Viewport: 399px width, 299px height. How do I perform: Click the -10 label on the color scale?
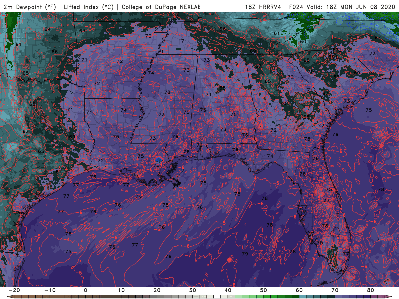coord(50,290)
